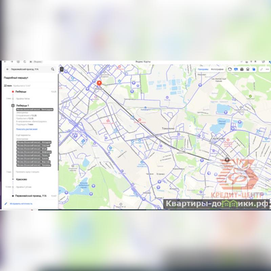
Task: Click the Показать расписание link
Action: [27, 129]
